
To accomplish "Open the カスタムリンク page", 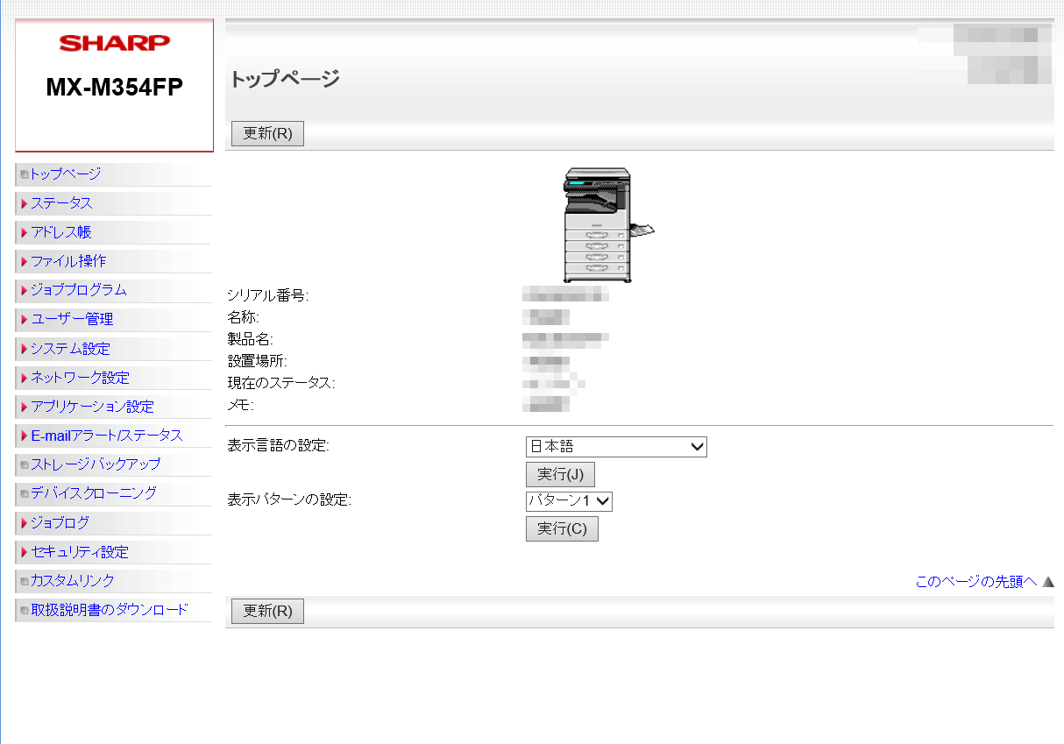I will coord(73,580).
